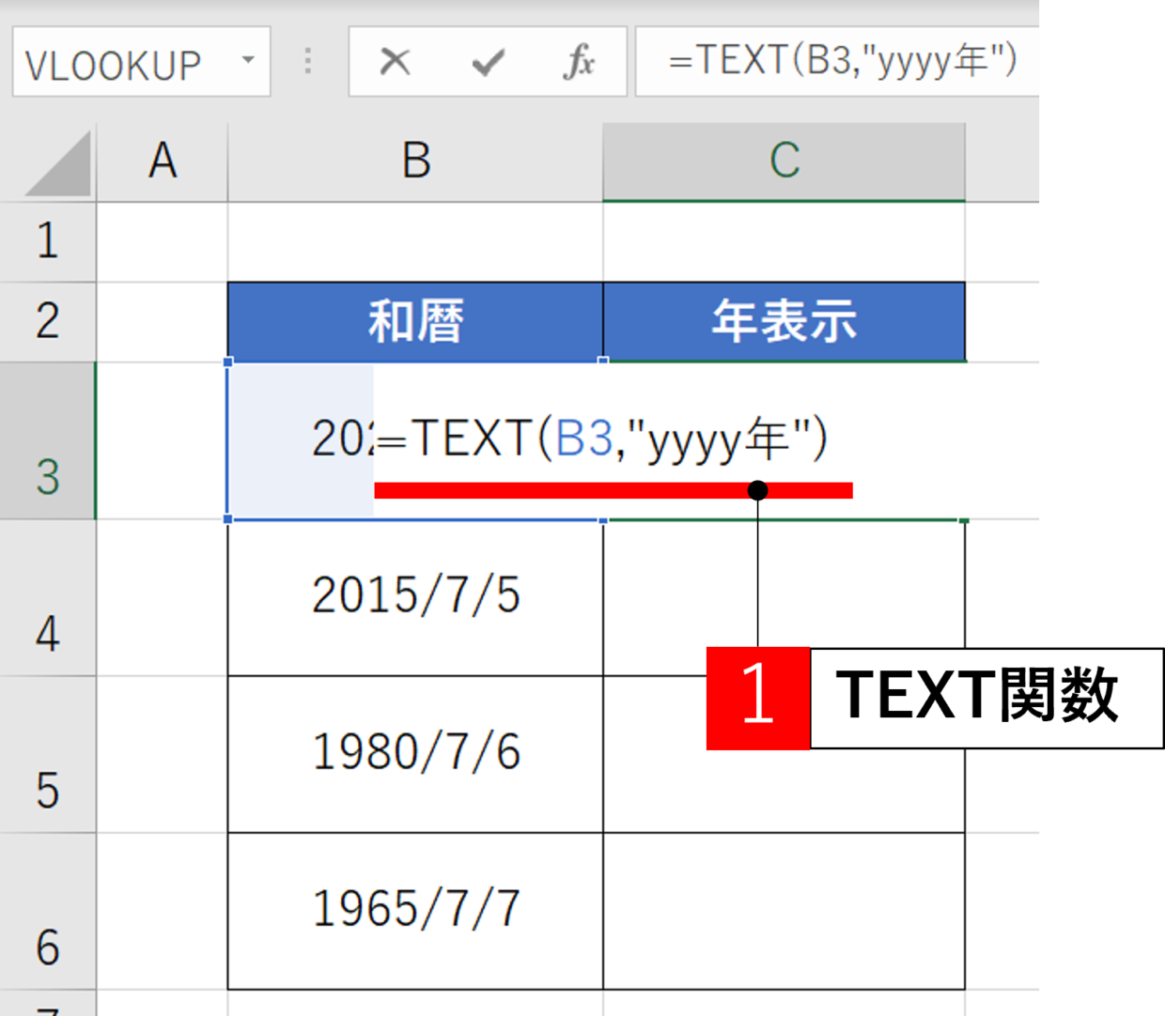
Task: Select row 5 header
Action: click(47, 755)
